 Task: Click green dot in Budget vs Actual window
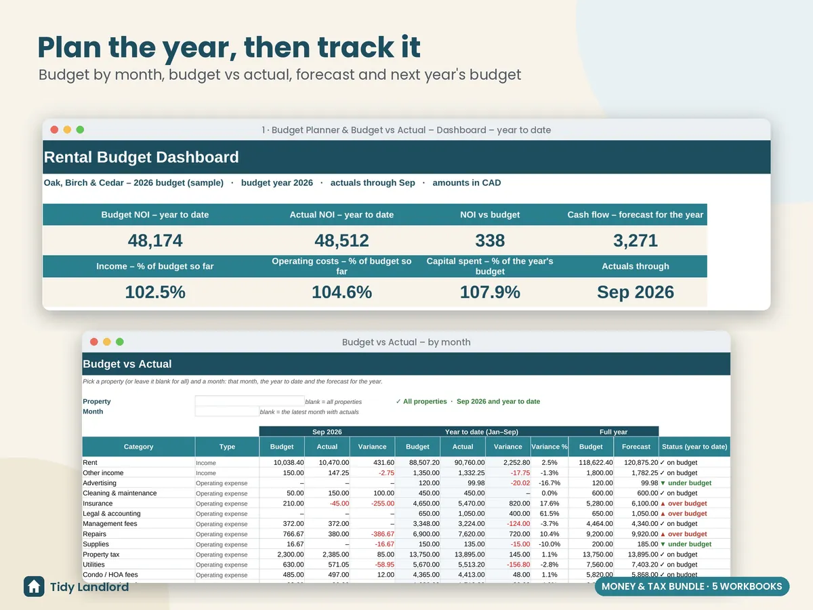tap(120, 342)
